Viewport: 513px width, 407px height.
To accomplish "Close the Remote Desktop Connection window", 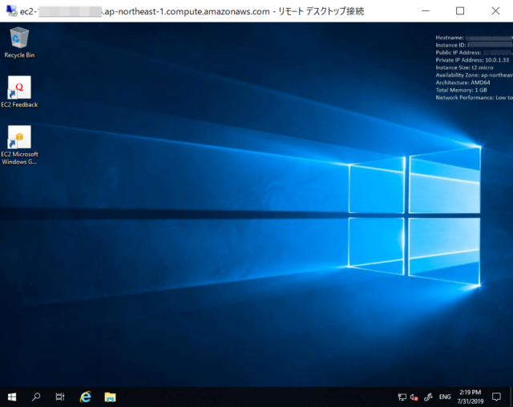I will pyautogui.click(x=495, y=10).
